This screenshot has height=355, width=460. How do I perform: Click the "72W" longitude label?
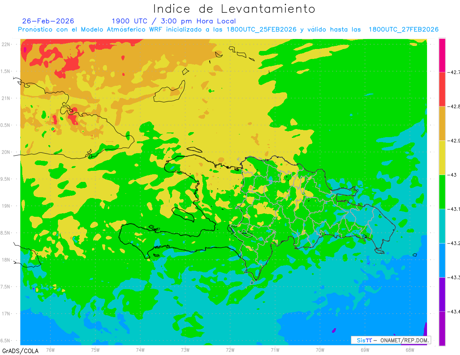[x=230, y=350]
